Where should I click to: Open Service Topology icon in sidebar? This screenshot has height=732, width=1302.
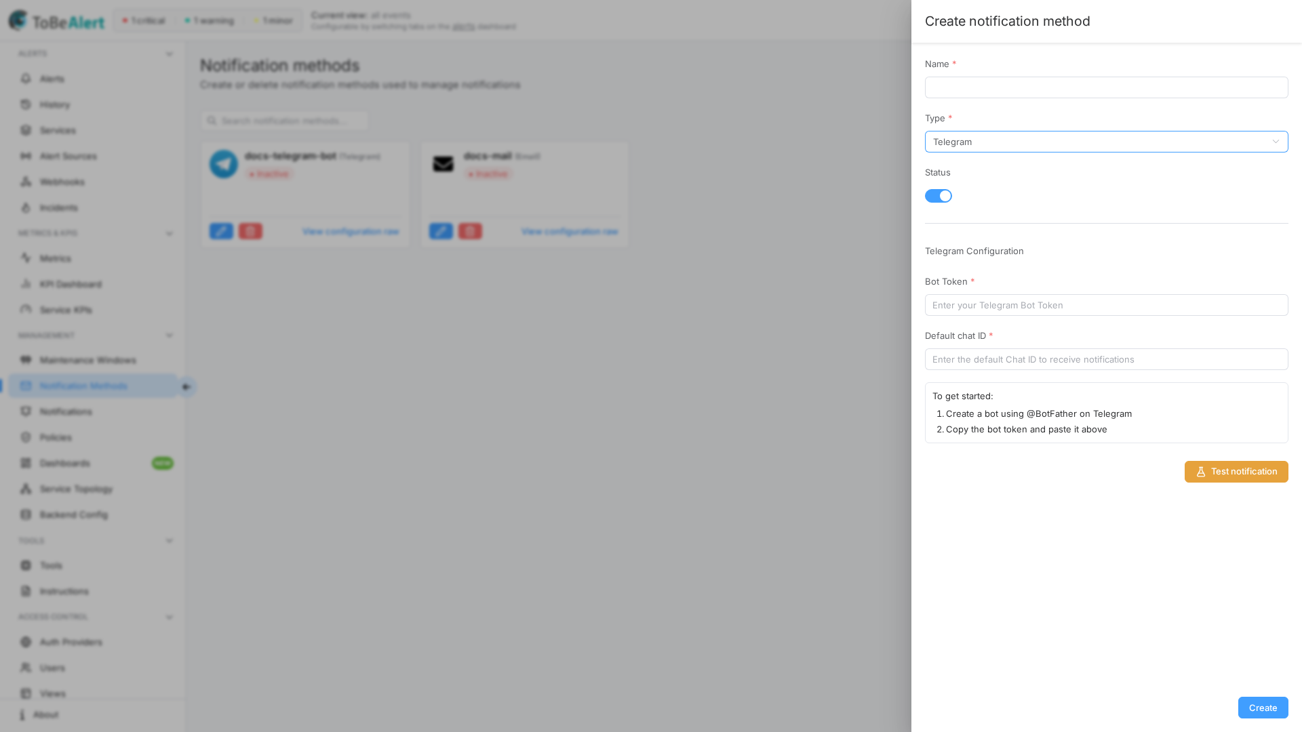(x=26, y=489)
